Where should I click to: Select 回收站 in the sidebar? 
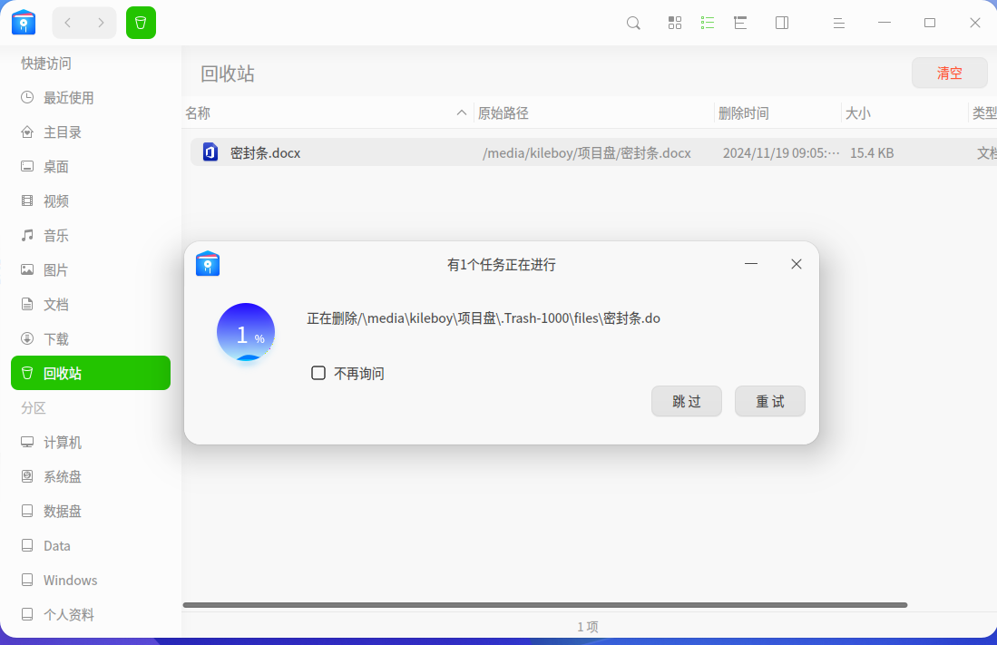[x=91, y=373]
